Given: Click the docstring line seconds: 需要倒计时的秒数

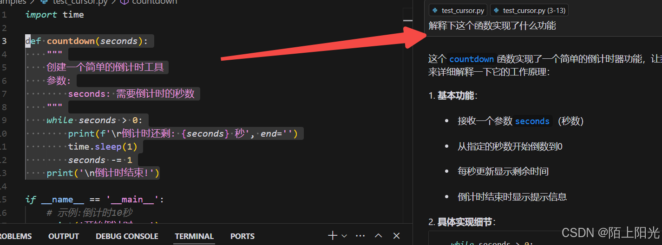Looking at the screenshot, I should [x=131, y=94].
